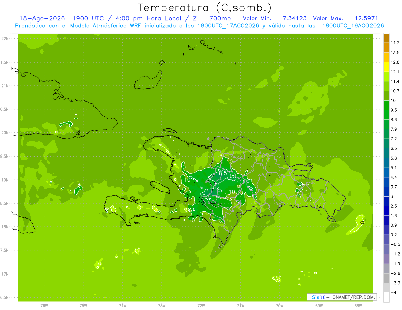
Task: Click the "-1.9" colorbar label
Action: pos(395,264)
